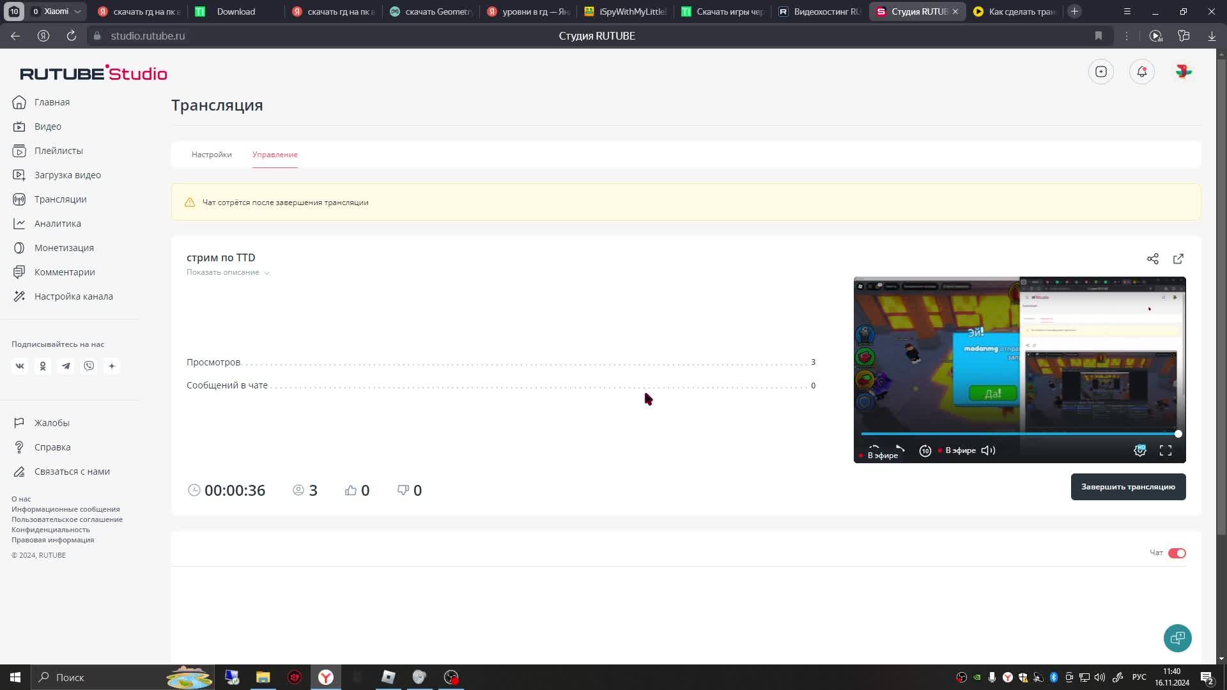This screenshot has width=1227, height=690.
Task: Open the share icon above the stream preview
Action: coord(1153,259)
